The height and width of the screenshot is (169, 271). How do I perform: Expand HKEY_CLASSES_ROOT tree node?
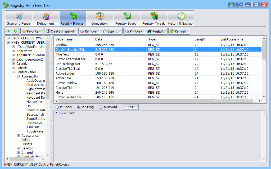[x=8, y=38]
